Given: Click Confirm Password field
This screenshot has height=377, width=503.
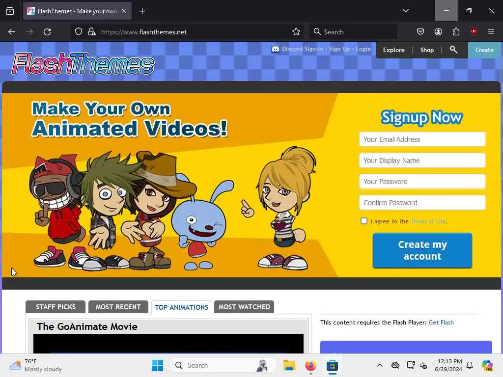Looking at the screenshot, I should [x=422, y=203].
